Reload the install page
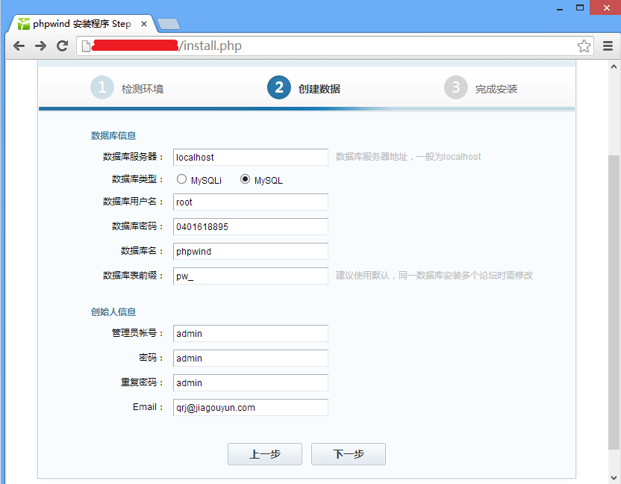Image resolution: width=621 pixels, height=484 pixels. [62, 46]
